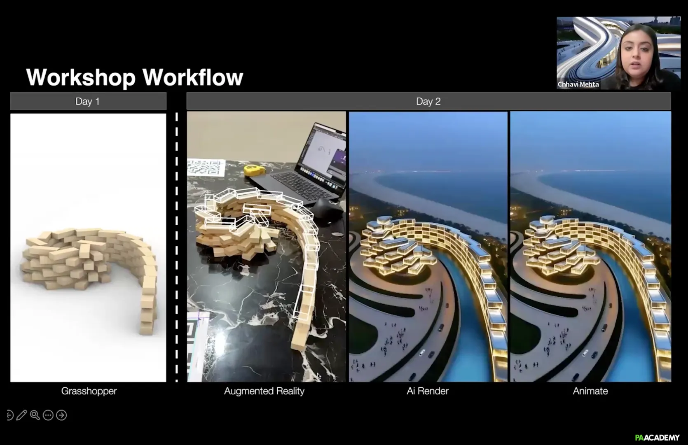Open more slideshow options menu
The height and width of the screenshot is (445, 688).
48,415
